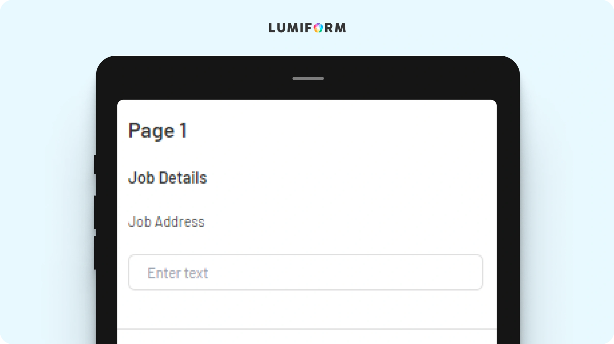The width and height of the screenshot is (614, 344).
Task: Click the Job Address field label
Action: (166, 222)
